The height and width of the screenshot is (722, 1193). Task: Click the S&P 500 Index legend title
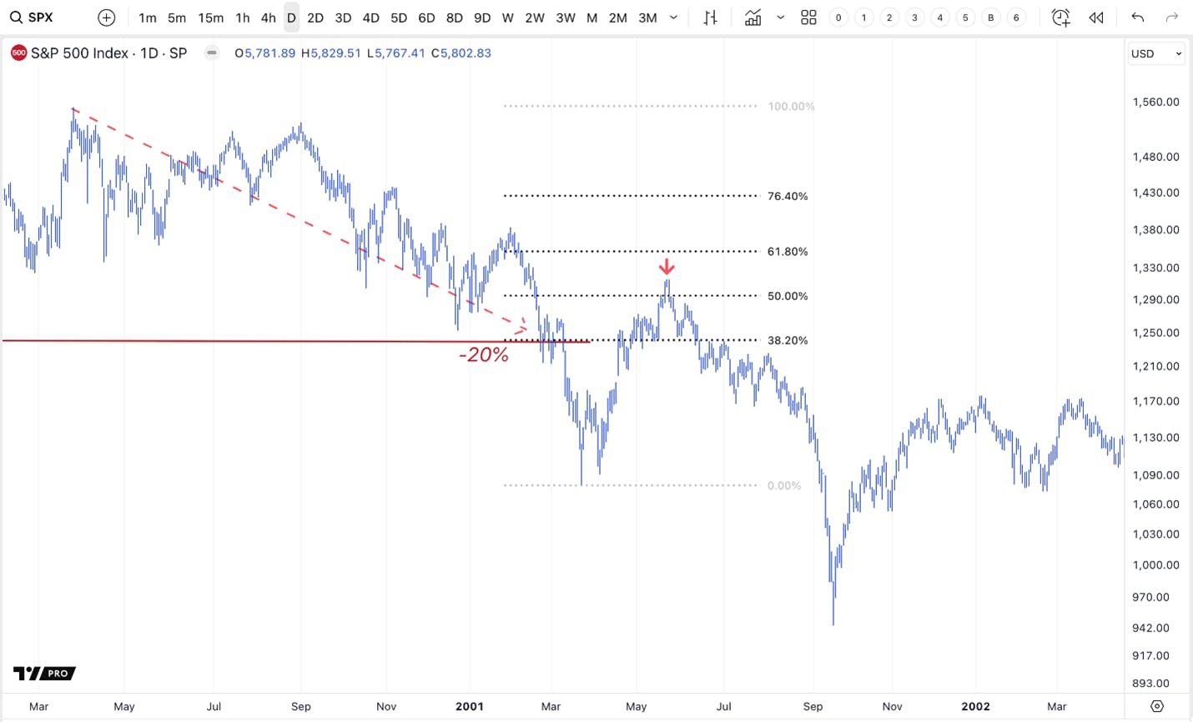tap(108, 53)
